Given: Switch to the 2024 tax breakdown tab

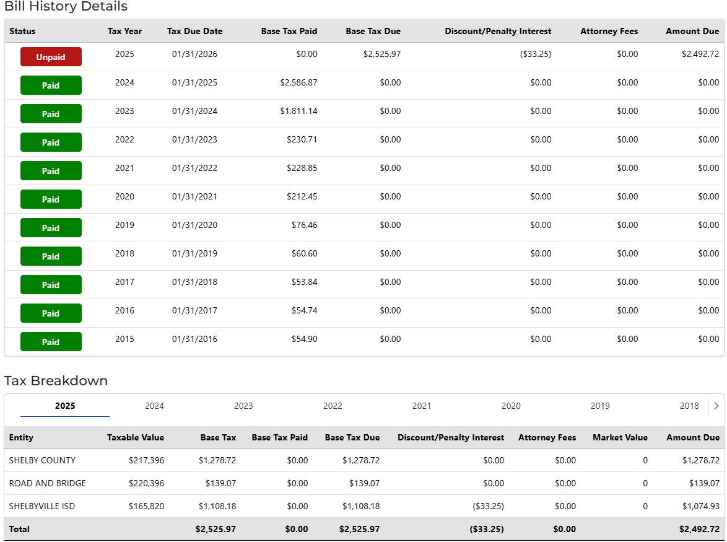Looking at the screenshot, I should pyautogui.click(x=154, y=406).
